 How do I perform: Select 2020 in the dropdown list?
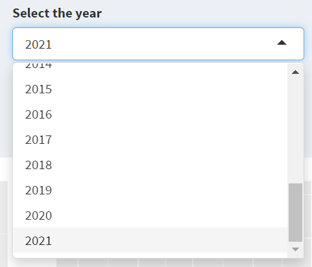pos(150,215)
